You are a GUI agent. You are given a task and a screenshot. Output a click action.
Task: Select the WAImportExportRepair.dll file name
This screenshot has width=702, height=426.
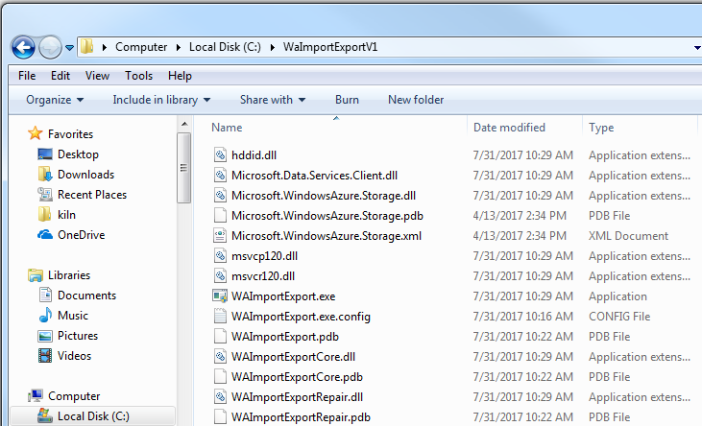tap(298, 397)
